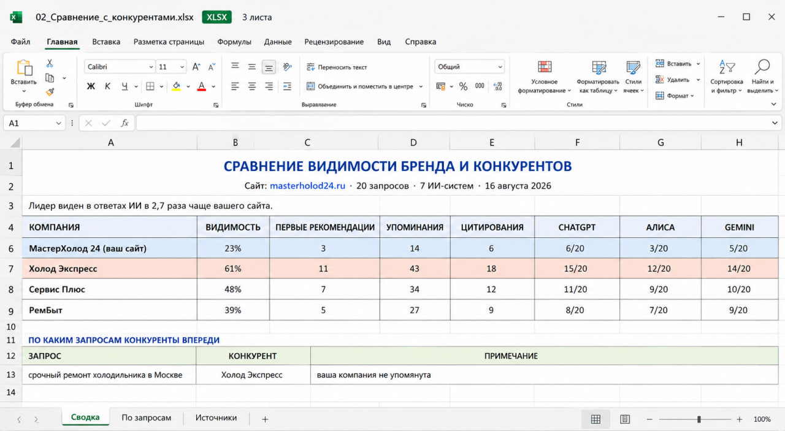Click the text orientation icon
The width and height of the screenshot is (785, 431).
[286, 67]
